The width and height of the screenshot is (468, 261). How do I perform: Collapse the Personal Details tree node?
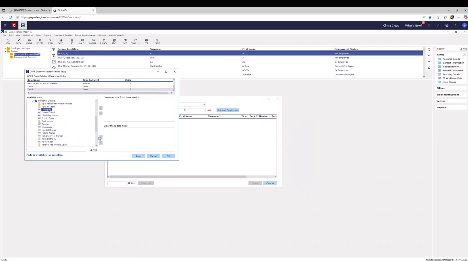pyautogui.click(x=33, y=101)
